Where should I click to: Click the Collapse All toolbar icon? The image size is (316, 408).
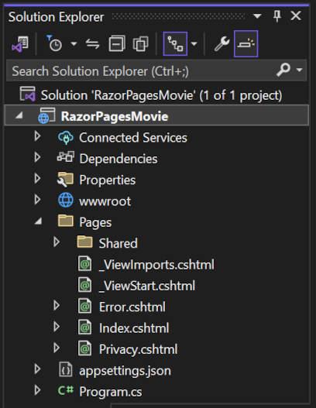click(x=117, y=43)
